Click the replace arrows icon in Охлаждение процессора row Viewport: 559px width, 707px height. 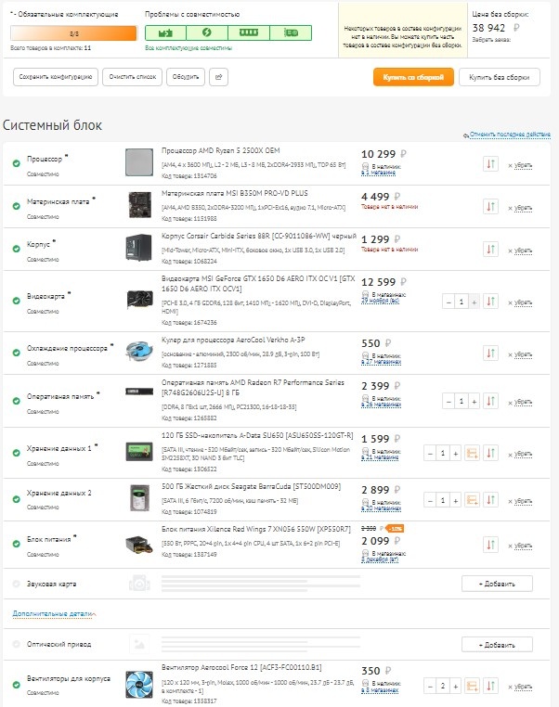(x=490, y=353)
